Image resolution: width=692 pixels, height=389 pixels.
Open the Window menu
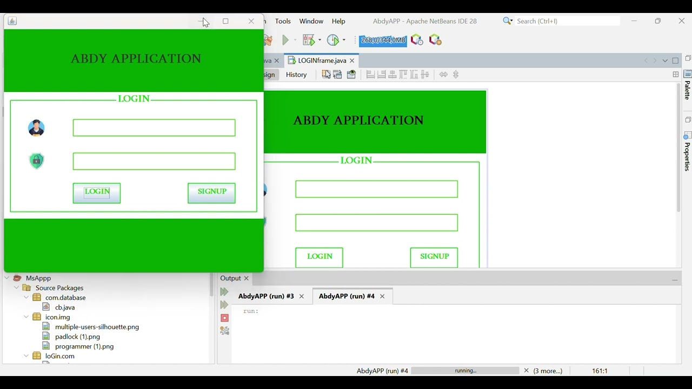point(311,21)
